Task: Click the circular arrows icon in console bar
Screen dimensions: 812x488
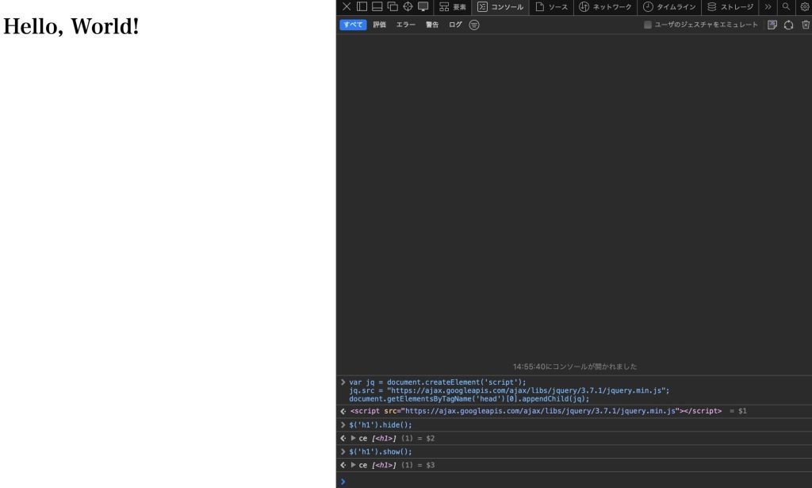Action: pos(789,25)
